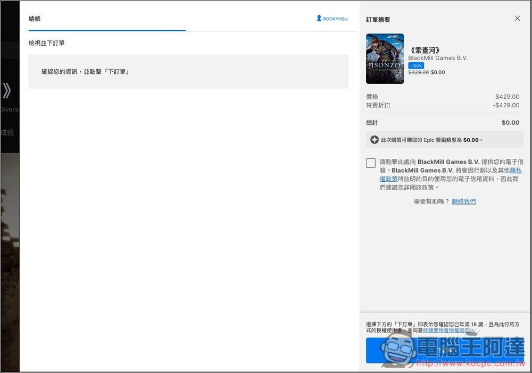This screenshot has width=532, height=373.
Task: Click the strikethrough $429.00 original price
Action: (418, 72)
